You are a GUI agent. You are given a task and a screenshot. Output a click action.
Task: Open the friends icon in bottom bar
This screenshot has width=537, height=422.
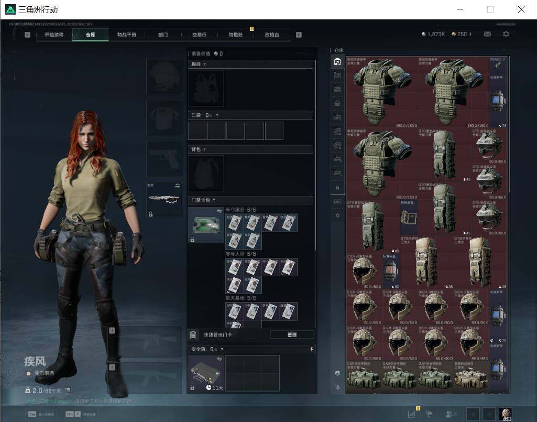tap(450, 414)
